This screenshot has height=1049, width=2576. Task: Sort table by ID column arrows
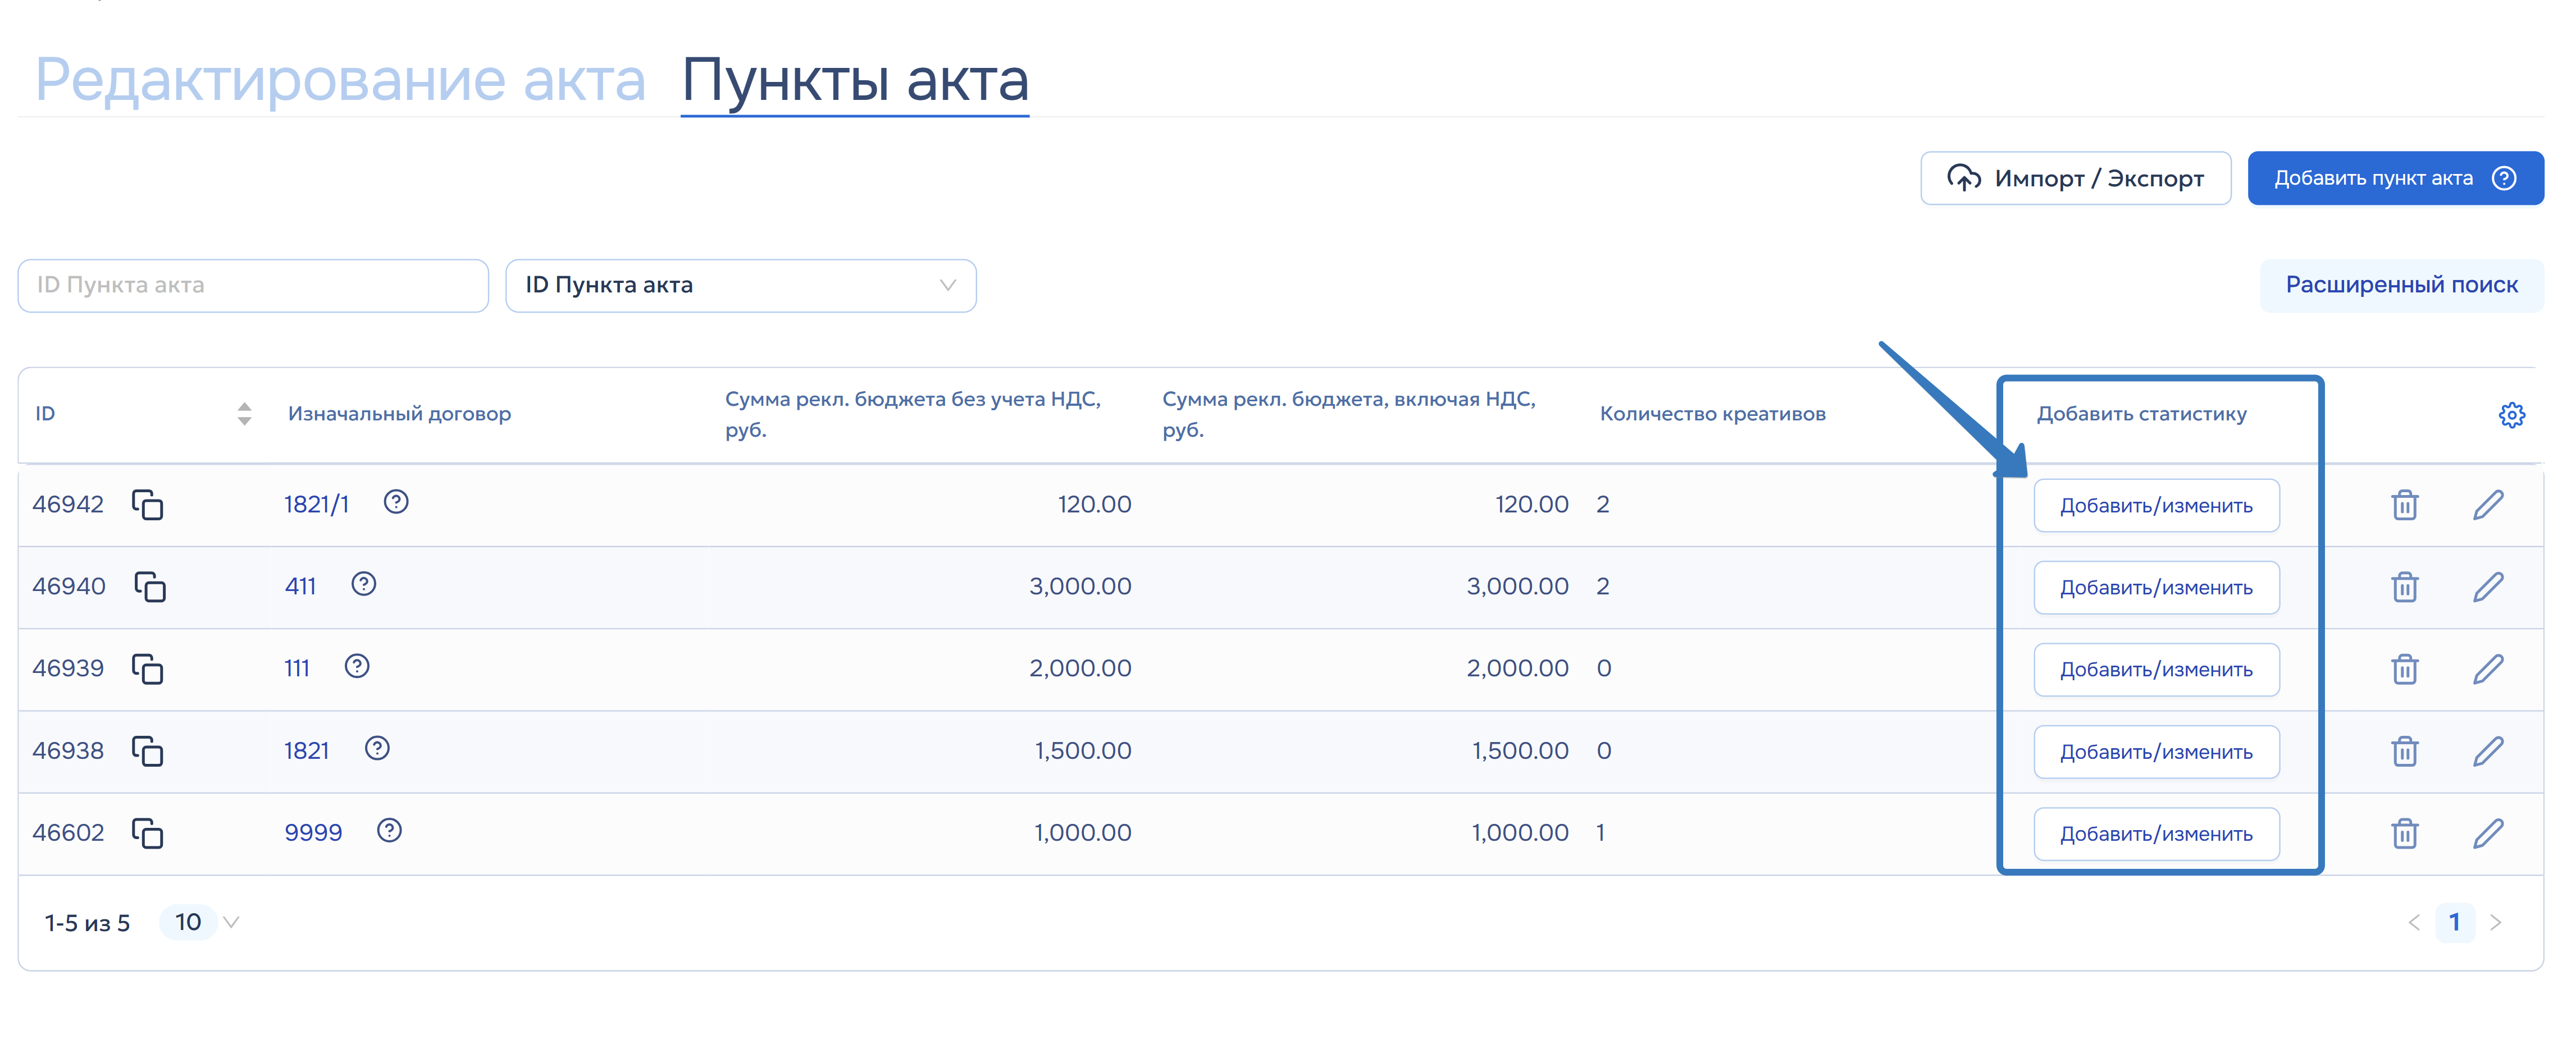(x=244, y=414)
